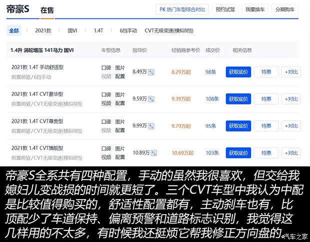Open 103条 transaction prices
The height and width of the screenshot is (242, 310).
(x=212, y=153)
